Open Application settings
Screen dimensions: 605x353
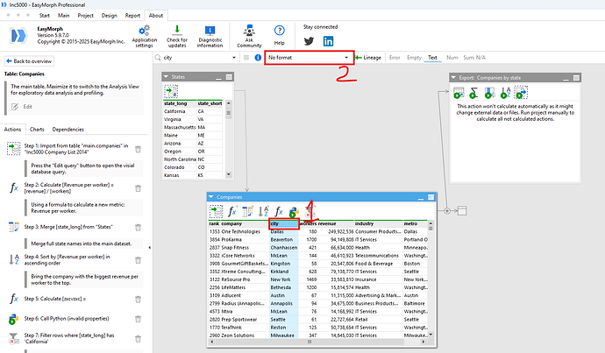(x=145, y=36)
